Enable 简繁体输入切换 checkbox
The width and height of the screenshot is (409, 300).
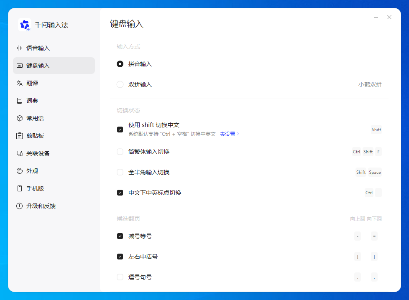(x=120, y=152)
